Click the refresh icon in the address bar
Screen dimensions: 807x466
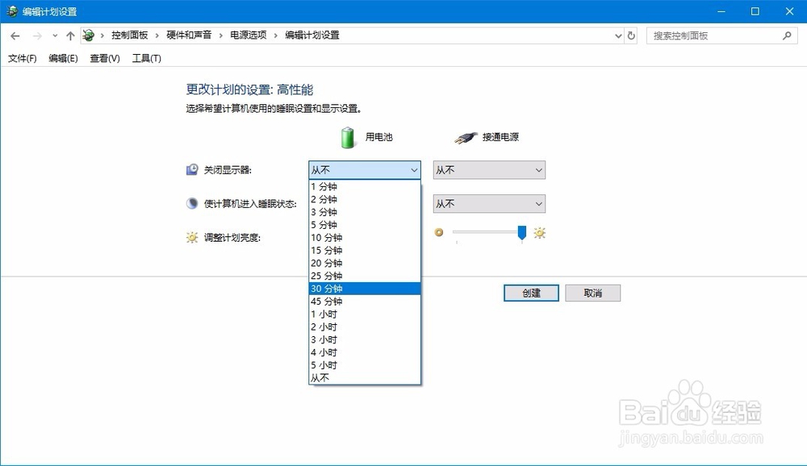(x=630, y=35)
